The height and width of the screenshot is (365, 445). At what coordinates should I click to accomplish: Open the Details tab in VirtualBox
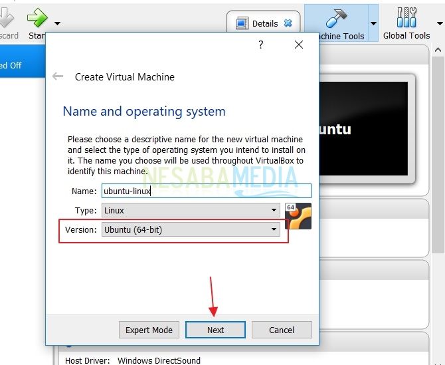[x=263, y=23]
